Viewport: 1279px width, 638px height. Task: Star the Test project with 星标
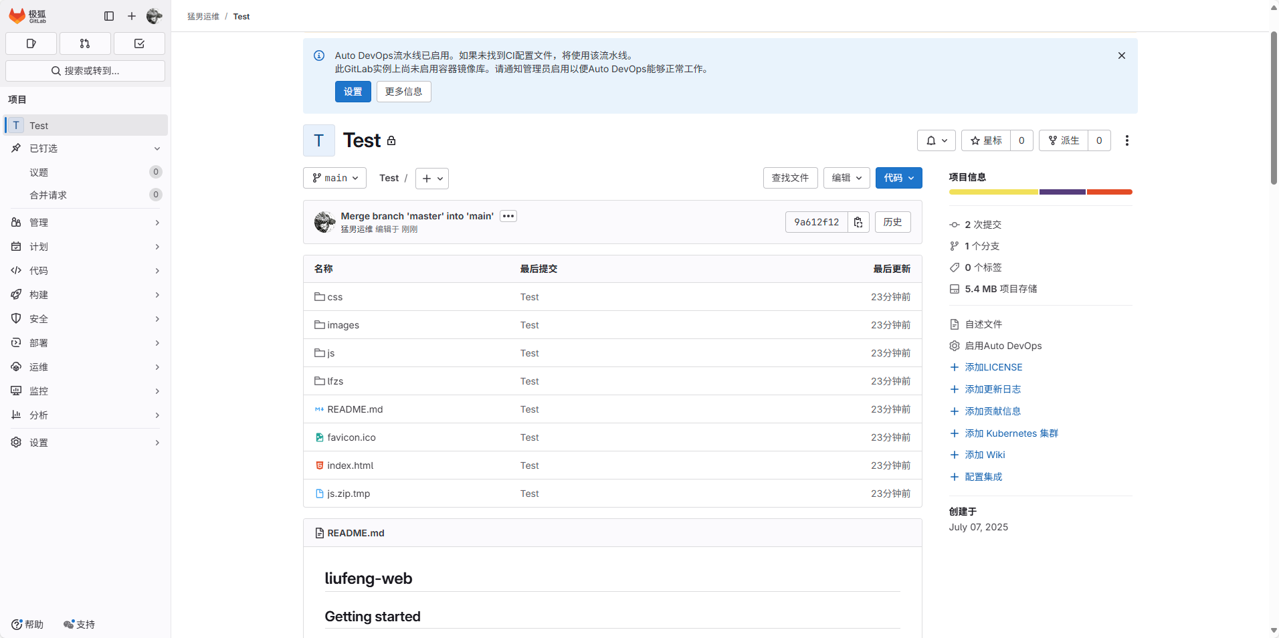click(x=987, y=140)
